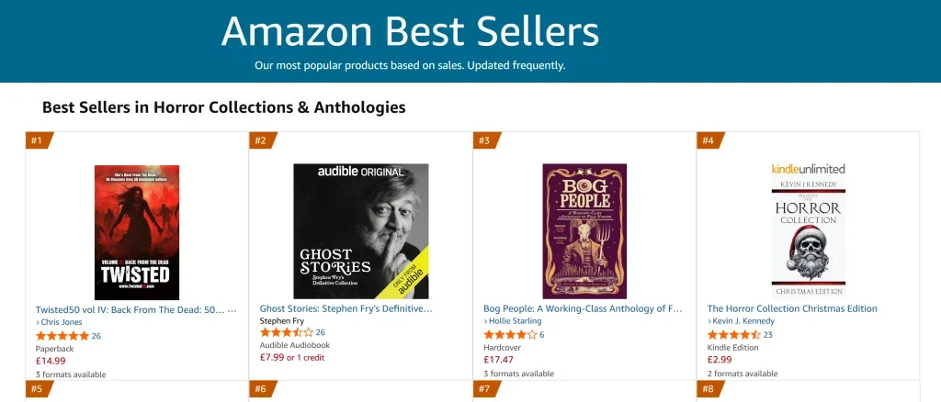Click the £17.47 Hardcover price
This screenshot has width=941, height=402.
click(499, 360)
